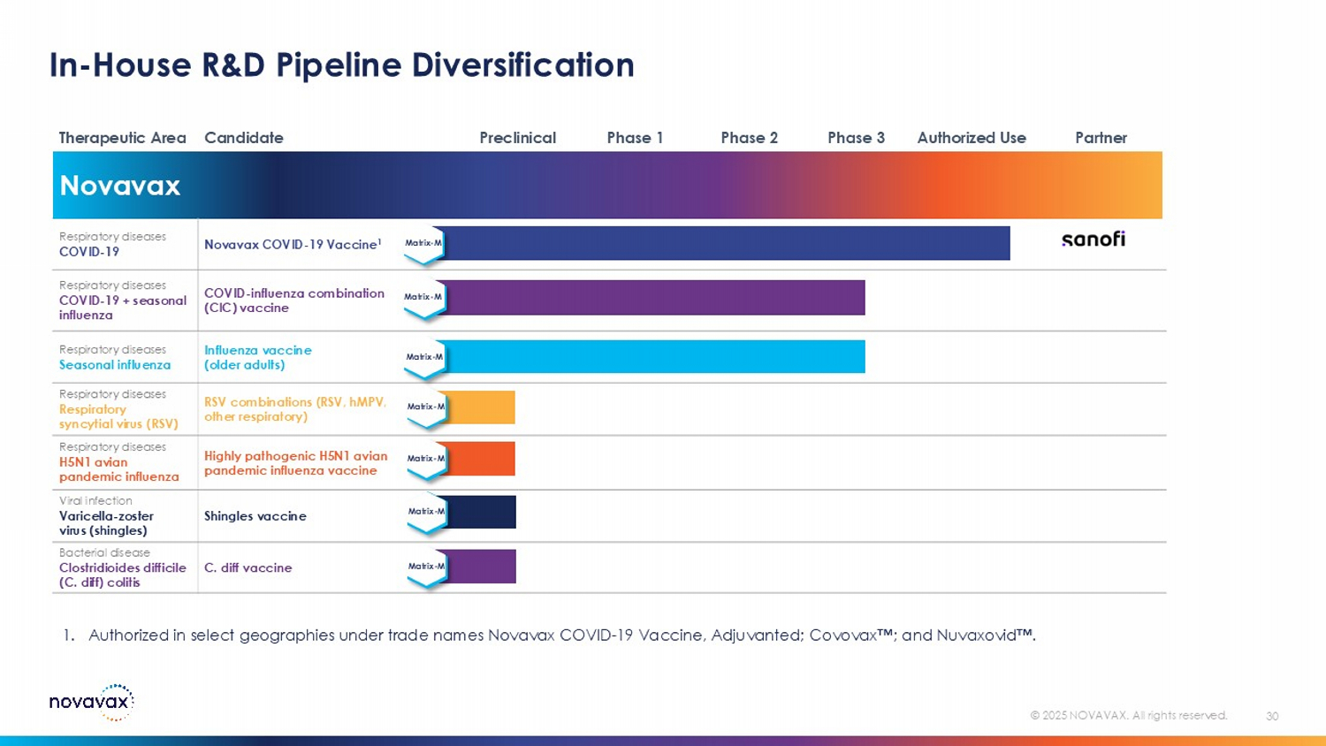This screenshot has width=1326, height=746.
Task: Select the Matrix-M badge for the Influenza vaccine
Action: click(x=425, y=358)
